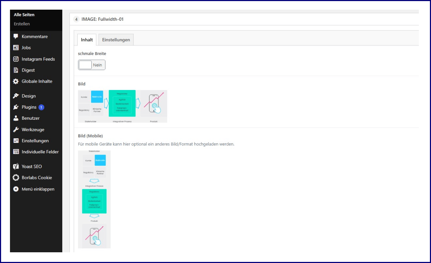Open the Werkzeuge wrench icon
The image size is (431, 263).
click(x=15, y=129)
